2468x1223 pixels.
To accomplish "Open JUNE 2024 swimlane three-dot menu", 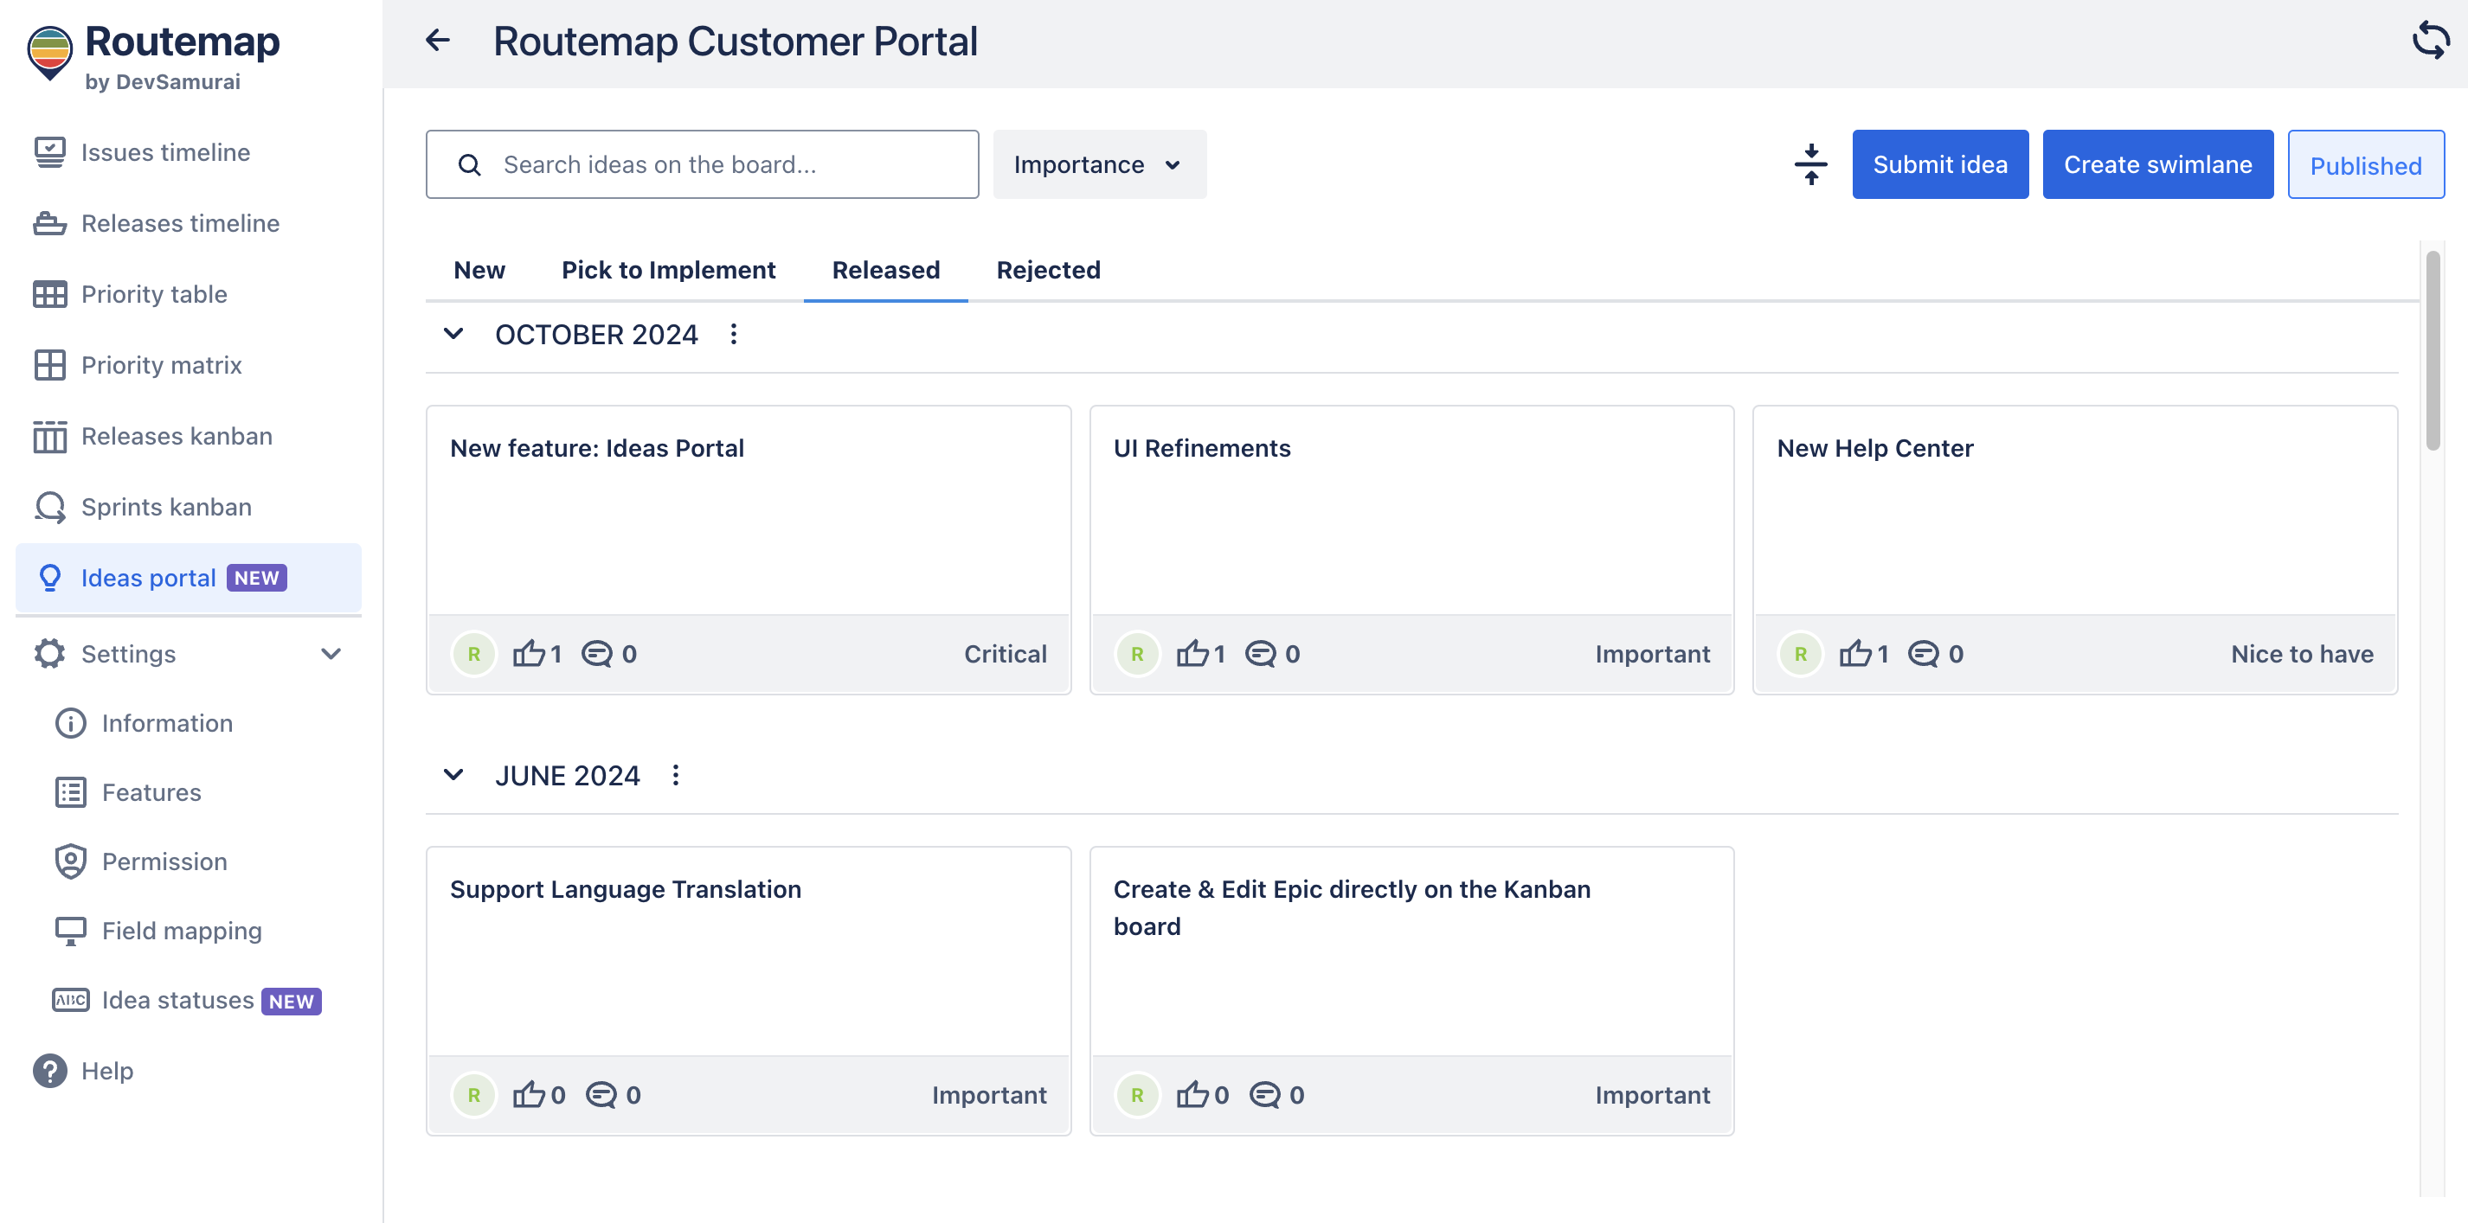I will pos(676,775).
